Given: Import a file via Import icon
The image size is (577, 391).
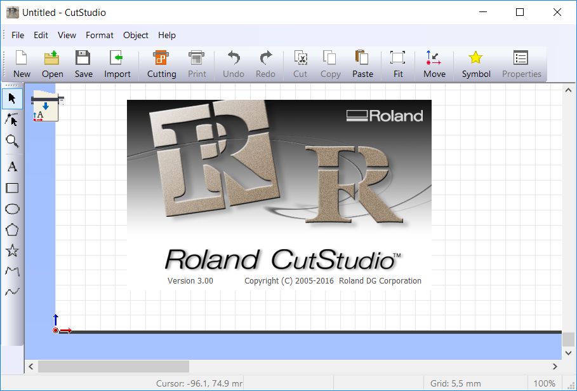Looking at the screenshot, I should (x=117, y=64).
